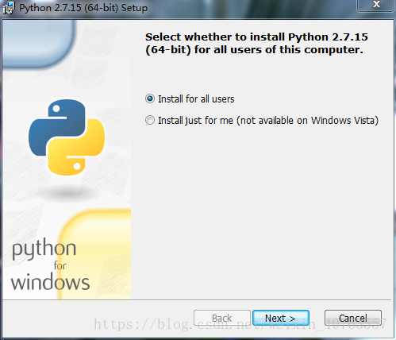This screenshot has height=340, width=396.
Task: Click the 'windows' word in the banner
Action: [50, 282]
